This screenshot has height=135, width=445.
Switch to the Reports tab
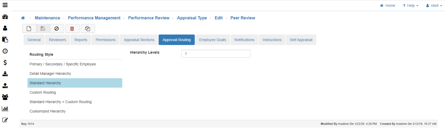click(81, 40)
